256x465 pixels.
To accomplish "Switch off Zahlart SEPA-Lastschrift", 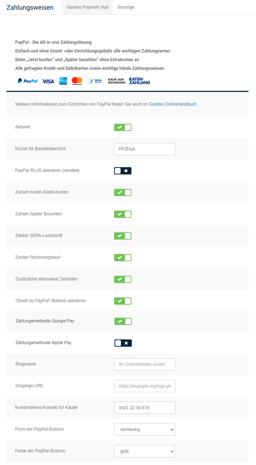I will pos(123,236).
